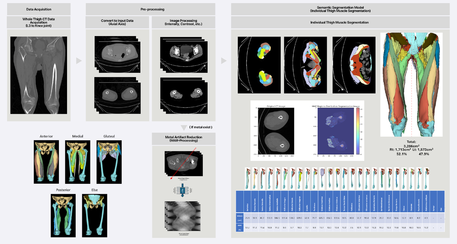Click the Medial muscle group 3D model
457x244 pixels.
(77, 161)
